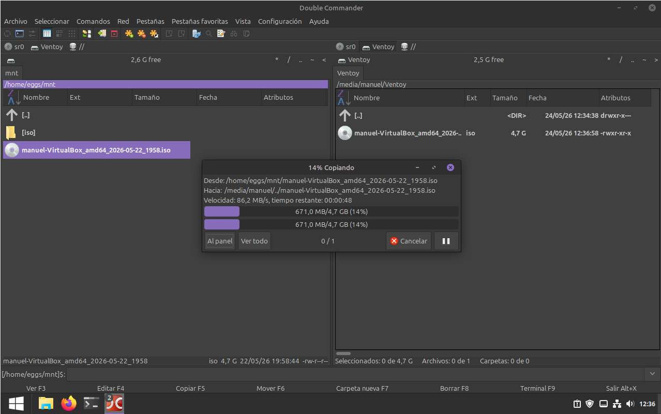Open the Red menu
Viewport: 661px width, 414px height.
(123, 21)
